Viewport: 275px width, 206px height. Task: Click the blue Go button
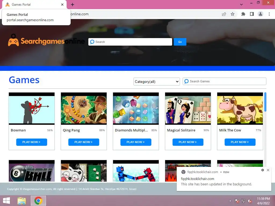180,42
